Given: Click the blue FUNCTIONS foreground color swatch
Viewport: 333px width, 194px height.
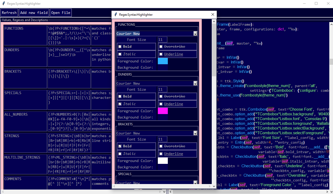Looking at the screenshot, I should coord(163,61).
